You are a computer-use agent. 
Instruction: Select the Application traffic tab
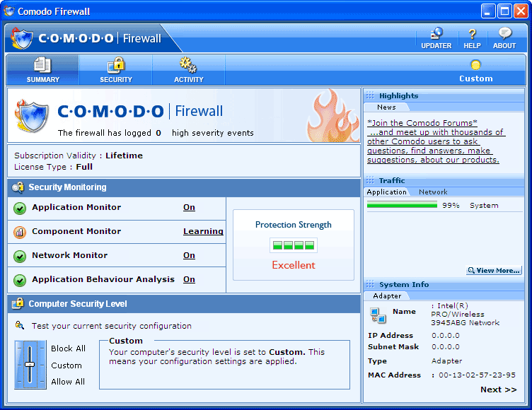[386, 192]
